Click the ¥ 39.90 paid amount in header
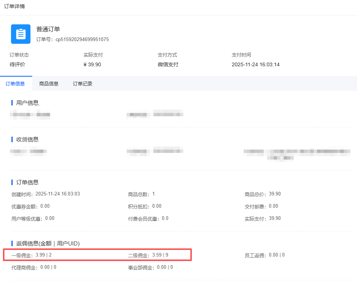 (92, 64)
